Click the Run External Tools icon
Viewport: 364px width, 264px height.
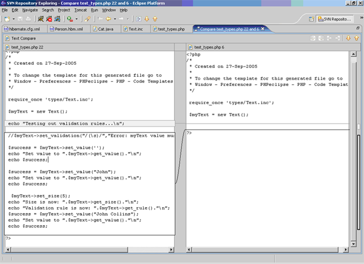click(x=70, y=19)
